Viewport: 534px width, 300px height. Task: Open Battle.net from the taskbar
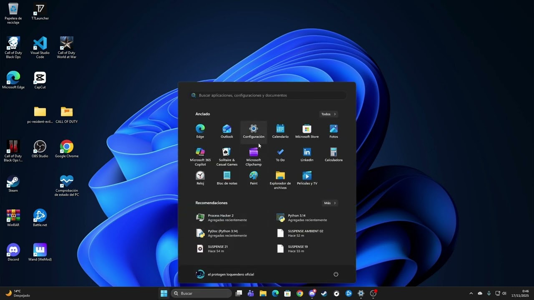pyautogui.click(x=349, y=293)
